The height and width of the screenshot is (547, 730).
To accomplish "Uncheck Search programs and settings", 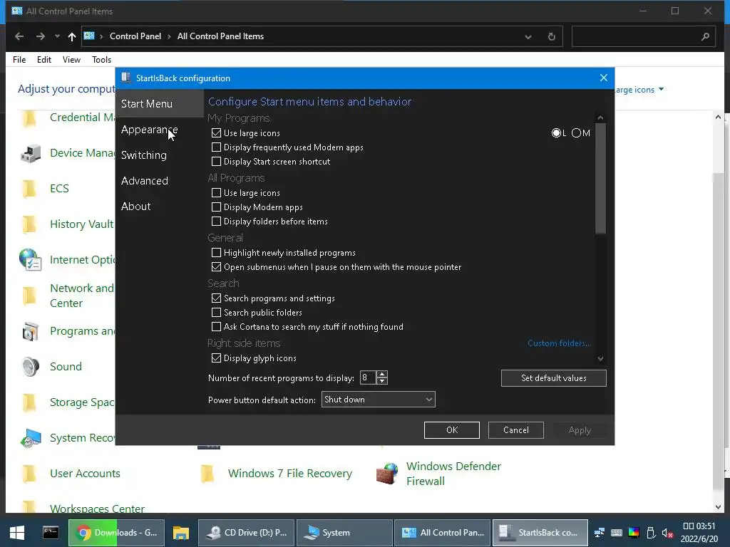I will click(x=216, y=298).
